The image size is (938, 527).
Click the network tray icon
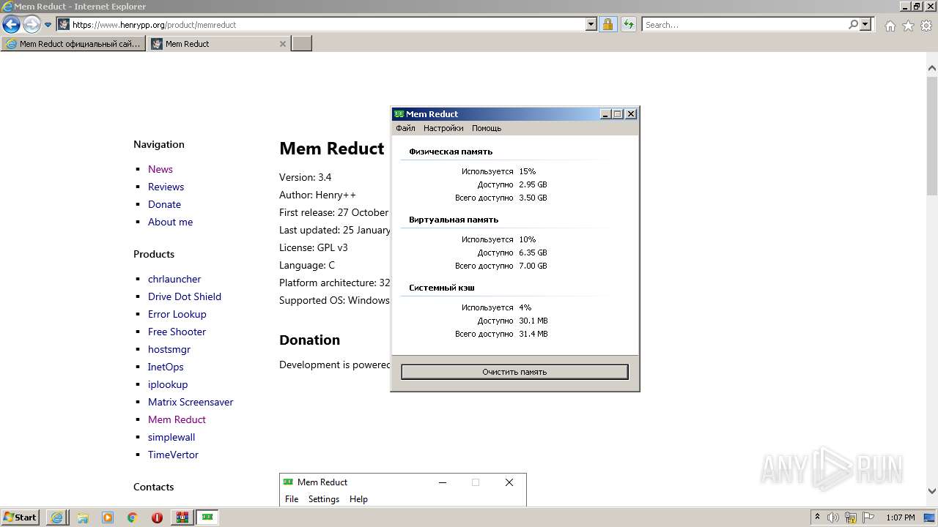[x=851, y=517]
